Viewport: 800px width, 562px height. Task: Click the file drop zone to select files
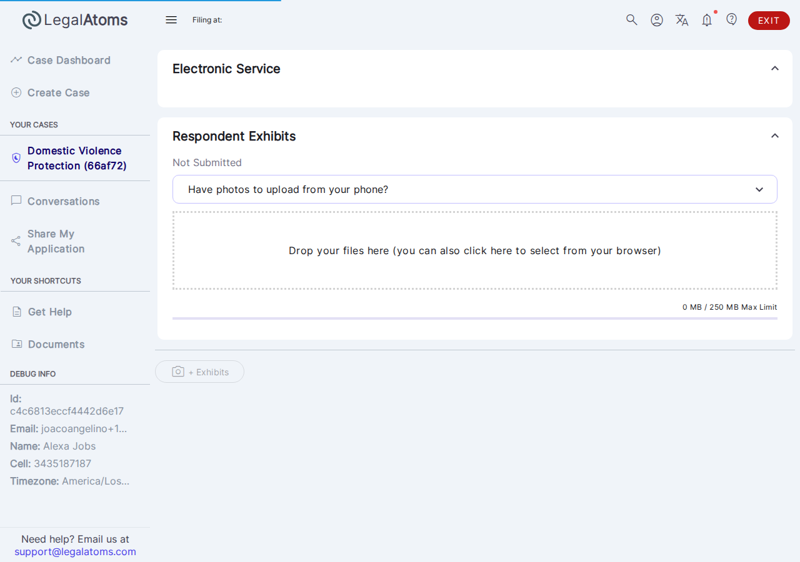pos(475,250)
